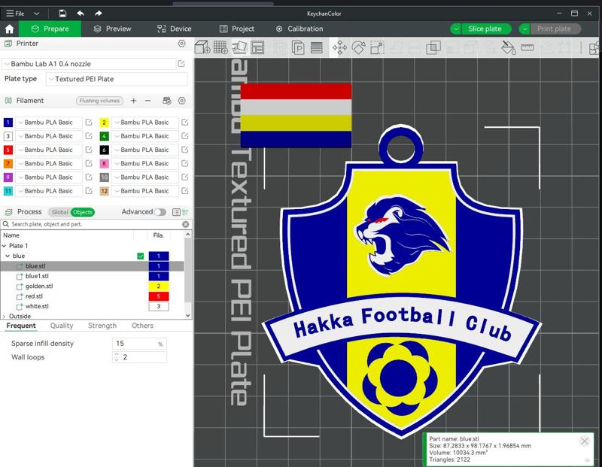Select the Rotate tool

click(x=359, y=47)
